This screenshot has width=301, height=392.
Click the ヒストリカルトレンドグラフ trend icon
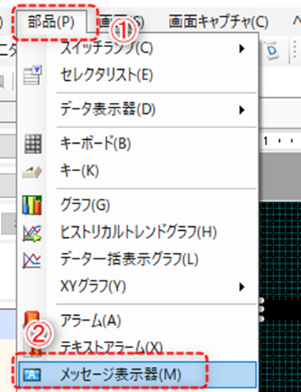pyautogui.click(x=32, y=233)
